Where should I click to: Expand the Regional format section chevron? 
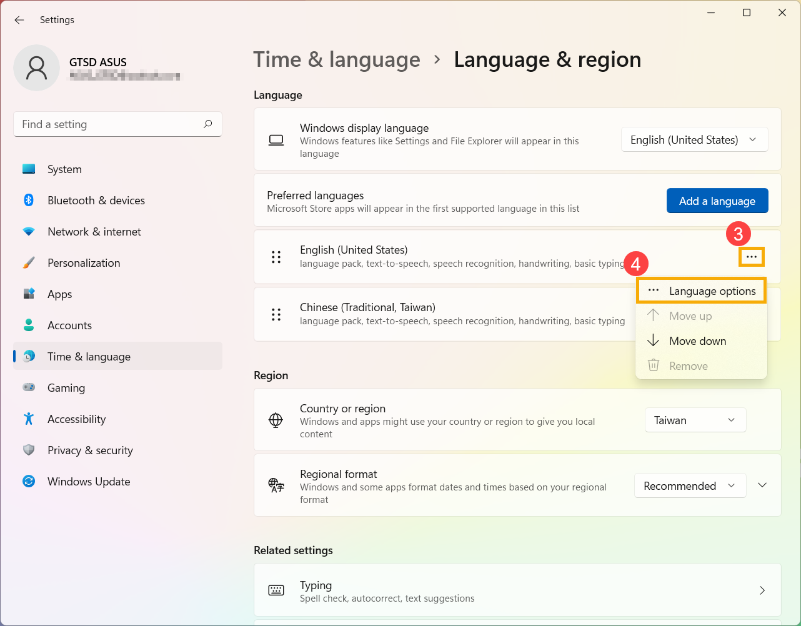[762, 485]
